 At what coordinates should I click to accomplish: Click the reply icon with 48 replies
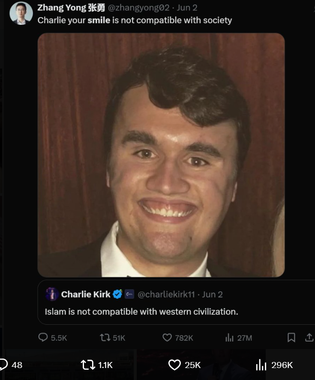3,365
